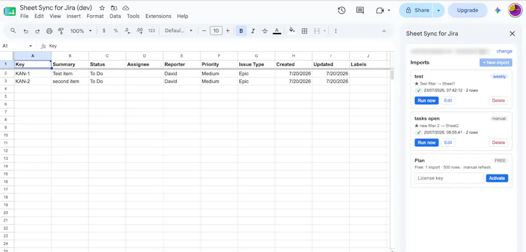526x252 pixels.
Task: Format as percent
Action: point(116,31)
